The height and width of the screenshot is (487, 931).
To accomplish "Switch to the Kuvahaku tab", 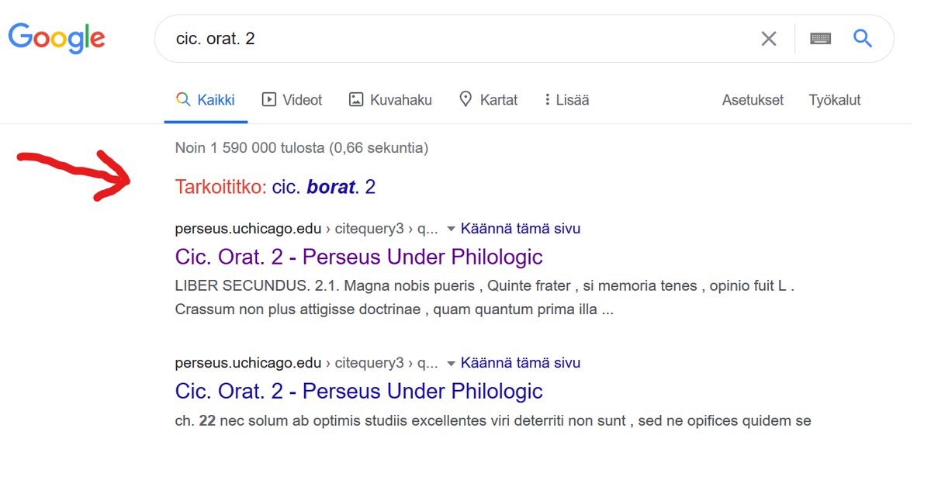I will [390, 100].
